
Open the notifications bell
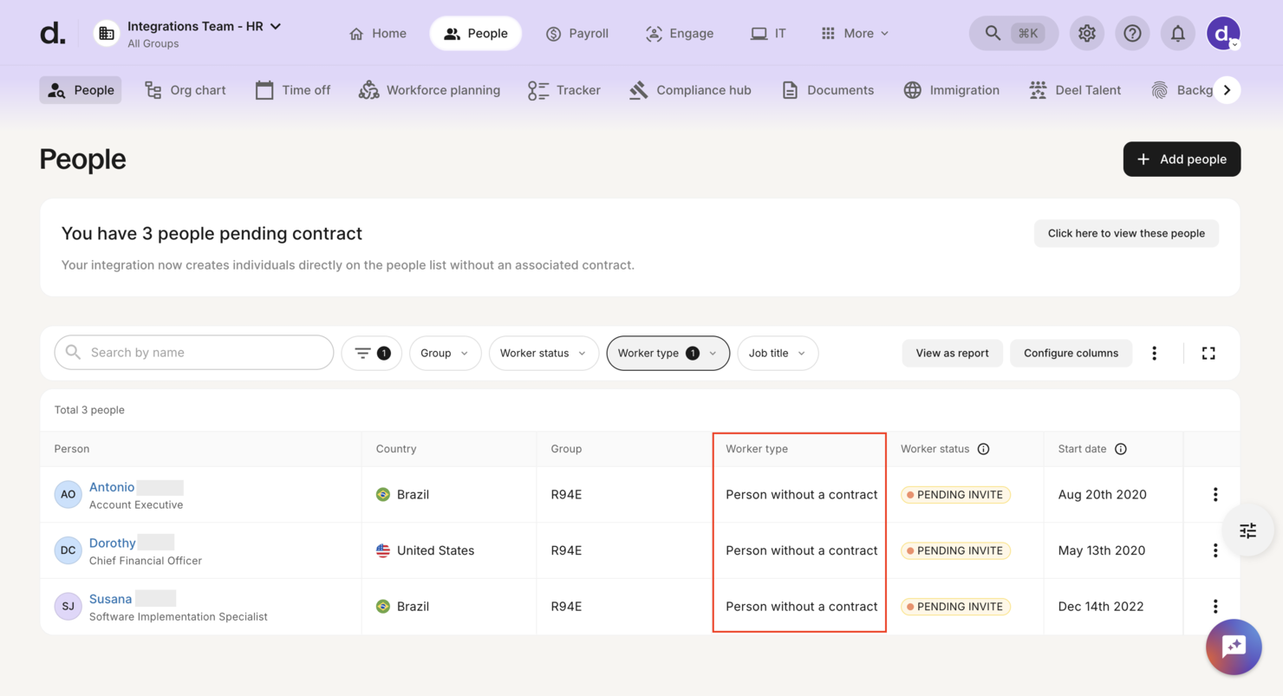coord(1177,33)
